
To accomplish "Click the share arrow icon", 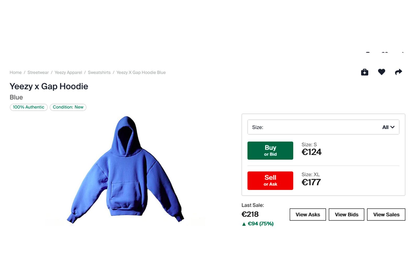I will pos(398,72).
